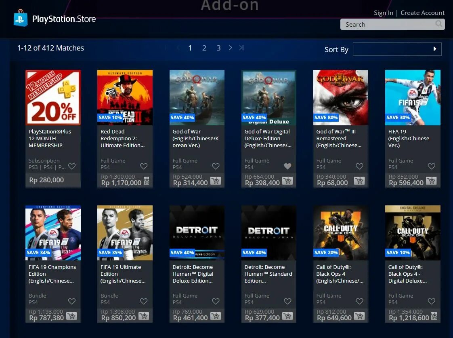
Task: Open God of War III Remastered cover
Action: 341,97
